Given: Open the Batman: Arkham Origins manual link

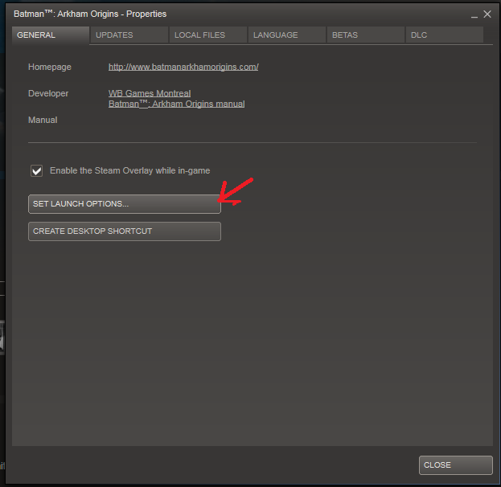Looking at the screenshot, I should point(177,104).
